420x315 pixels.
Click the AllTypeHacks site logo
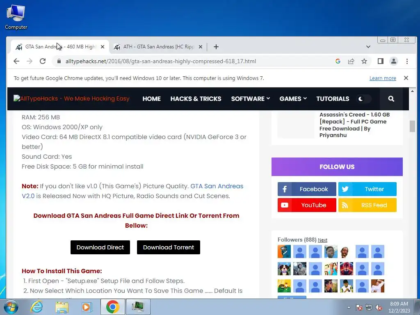[71, 98]
